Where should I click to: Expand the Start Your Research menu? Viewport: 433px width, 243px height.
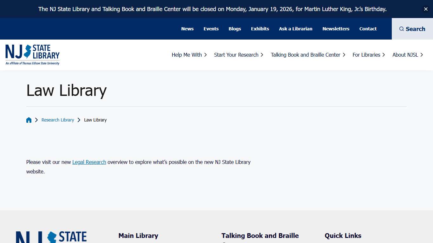click(x=236, y=55)
